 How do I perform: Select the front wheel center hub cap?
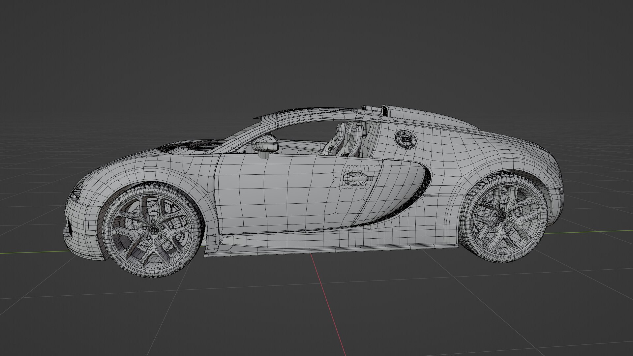point(153,229)
